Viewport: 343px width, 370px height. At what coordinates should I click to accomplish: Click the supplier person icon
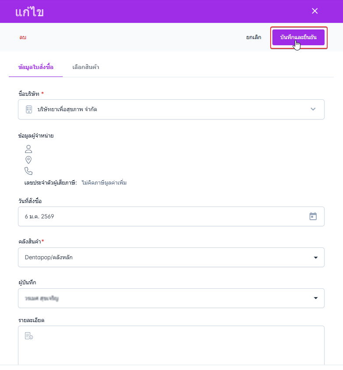tap(29, 149)
